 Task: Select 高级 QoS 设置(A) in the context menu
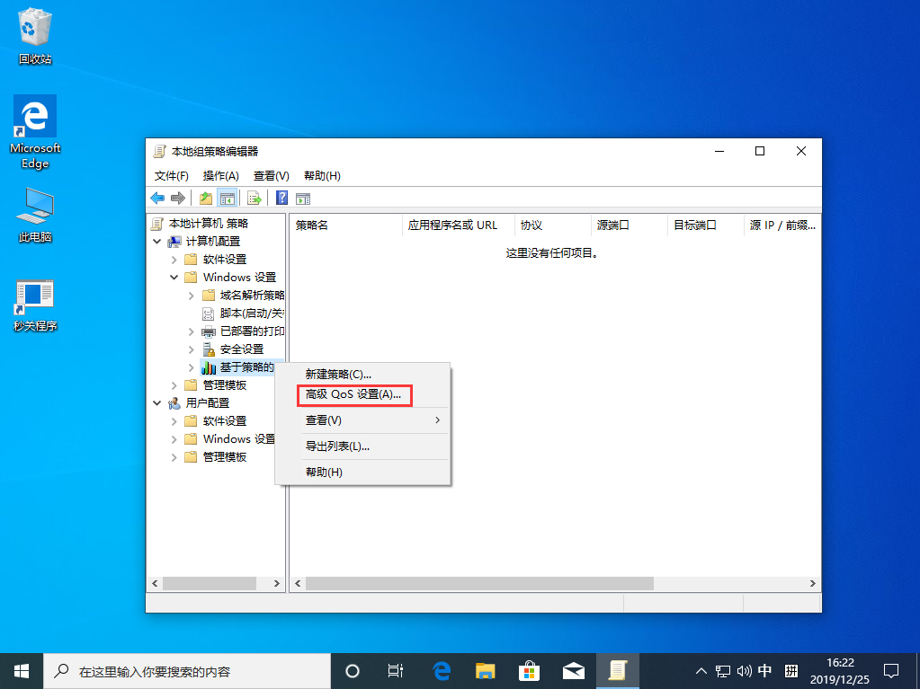(353, 395)
